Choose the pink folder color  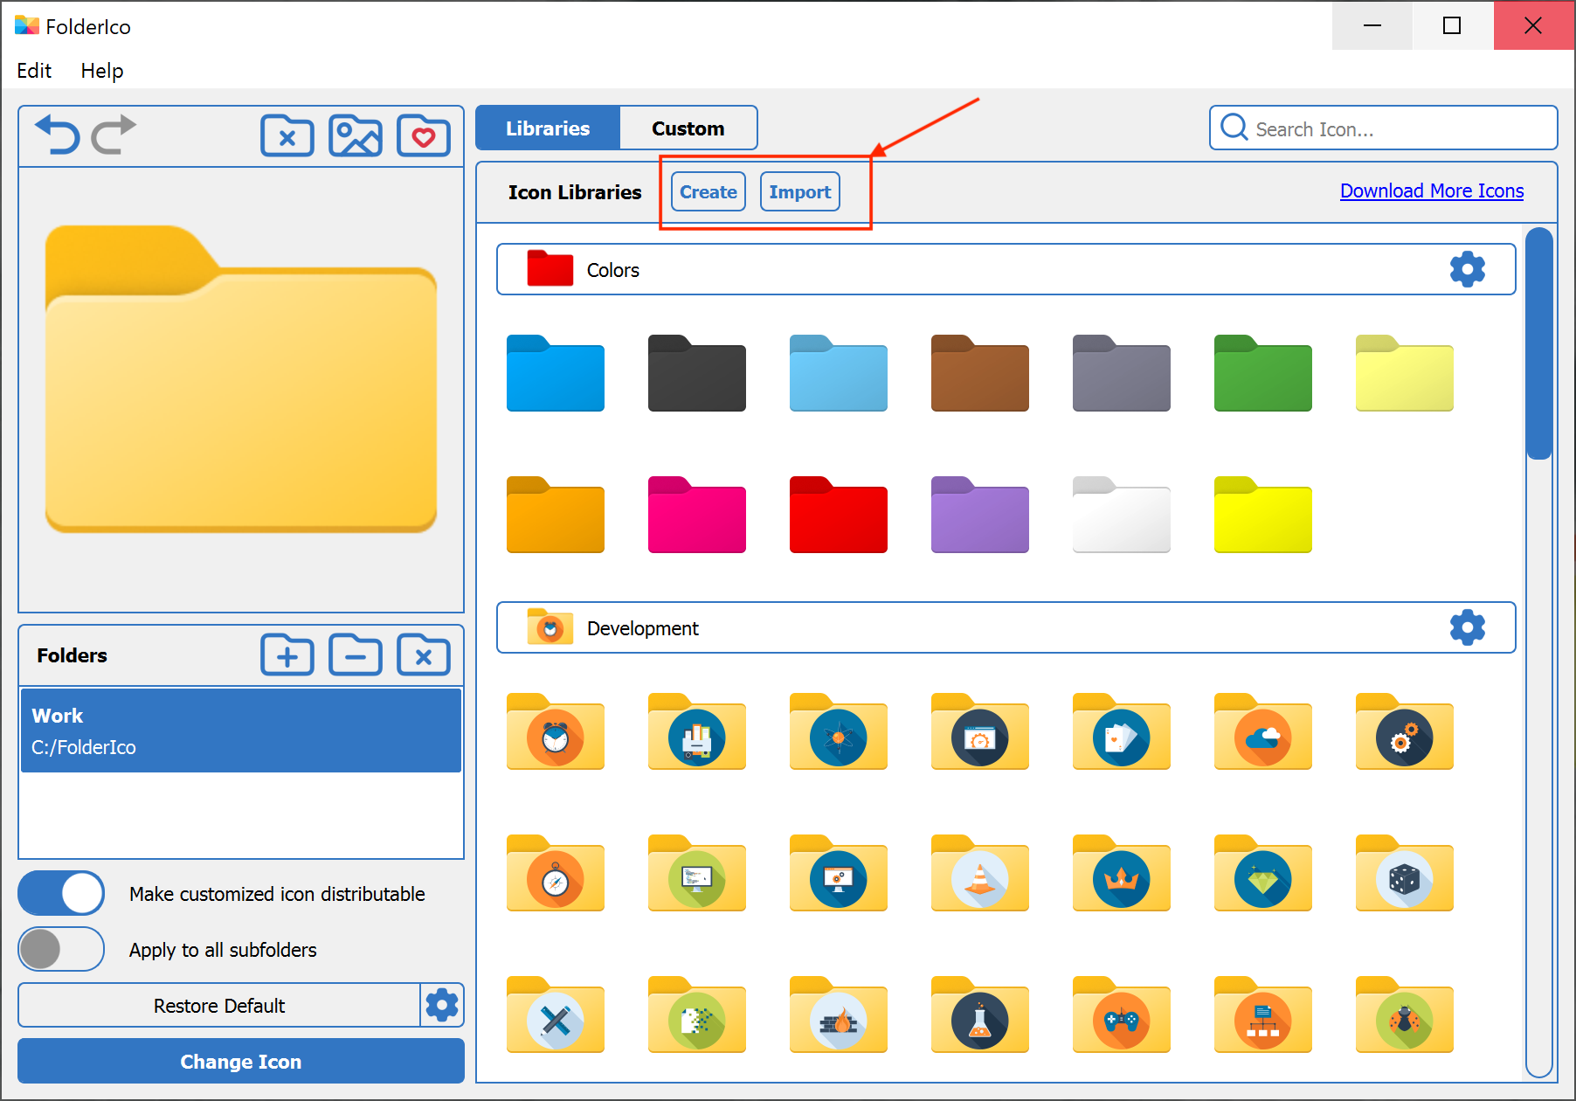(x=696, y=516)
